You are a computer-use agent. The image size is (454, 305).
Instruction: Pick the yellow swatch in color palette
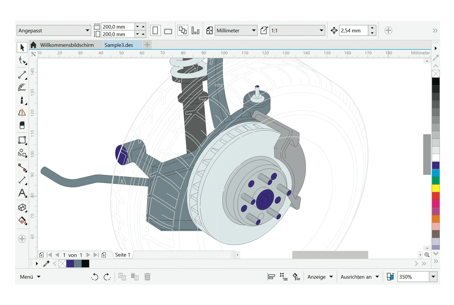tap(436, 188)
